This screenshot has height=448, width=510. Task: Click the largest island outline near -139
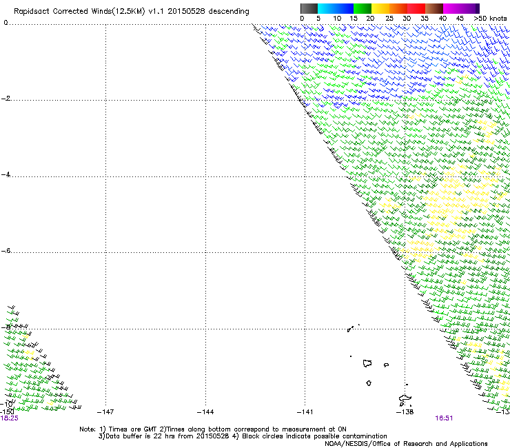coord(367,363)
